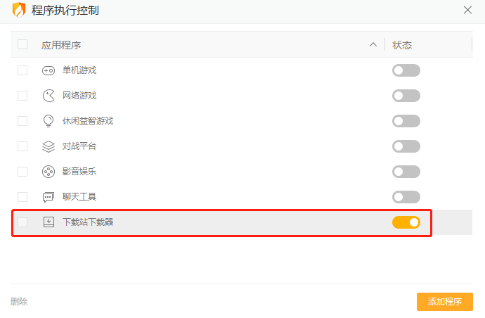Switch on the 影音娱乐 toggle
Viewport: 485px width, 318px height.
[406, 172]
